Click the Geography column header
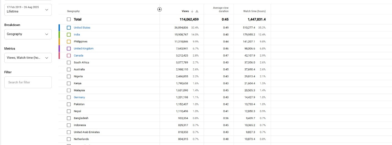This screenshot has height=145, width=392. point(73,11)
